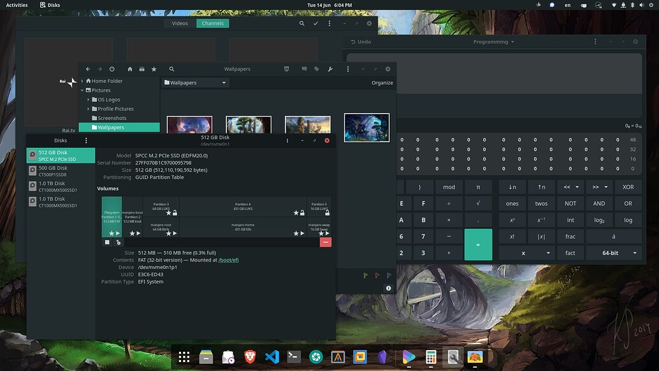The width and height of the screenshot is (659, 371).
Task: Toggle the star on Partition 4
Action: coord(296,212)
